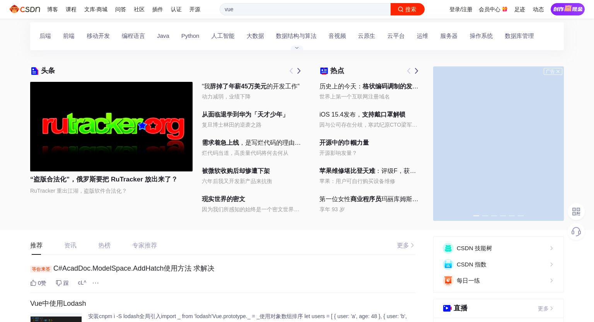Open 足迹 history link
594x322 pixels.
520,9
